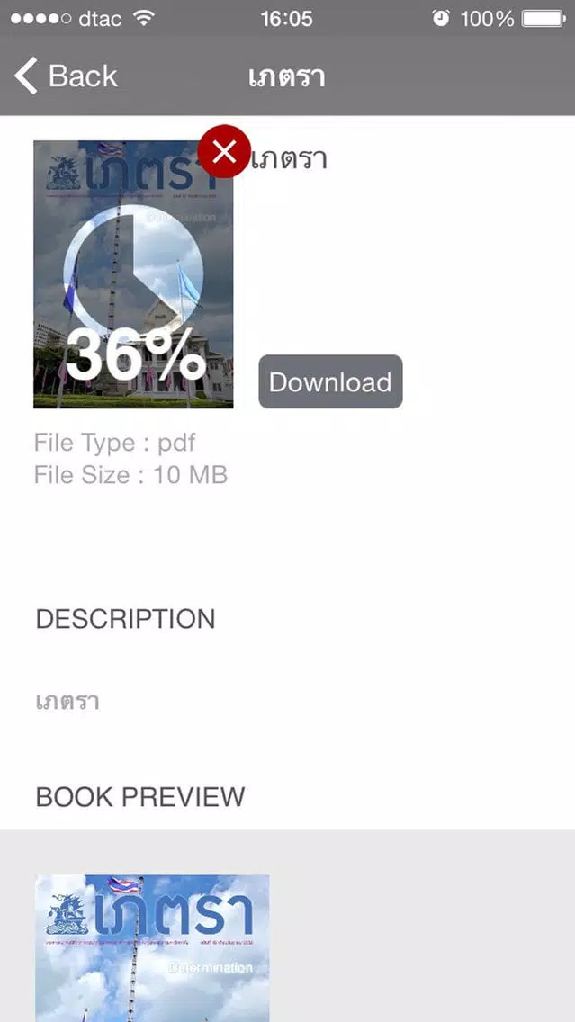Image resolution: width=575 pixels, height=1022 pixels.
Task: Select the File Type : pdf line
Action: pyautogui.click(x=115, y=444)
